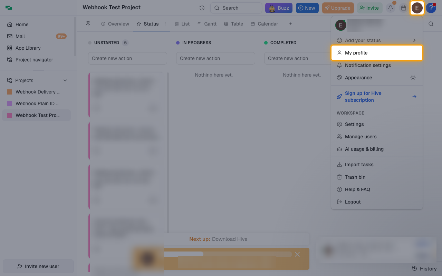Dismiss the Next up banner
The image size is (442, 276).
click(x=297, y=254)
